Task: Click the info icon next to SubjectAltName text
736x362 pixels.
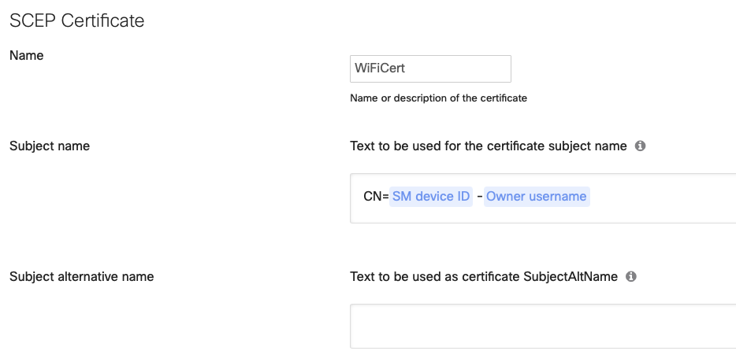Action: pyautogui.click(x=631, y=277)
